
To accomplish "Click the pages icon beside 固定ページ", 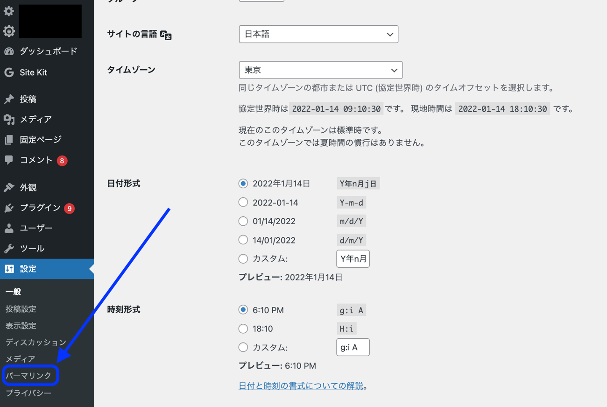I will (x=9, y=140).
